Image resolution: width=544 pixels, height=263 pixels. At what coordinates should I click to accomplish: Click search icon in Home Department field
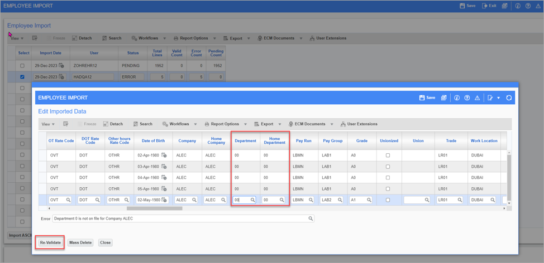[x=282, y=199]
